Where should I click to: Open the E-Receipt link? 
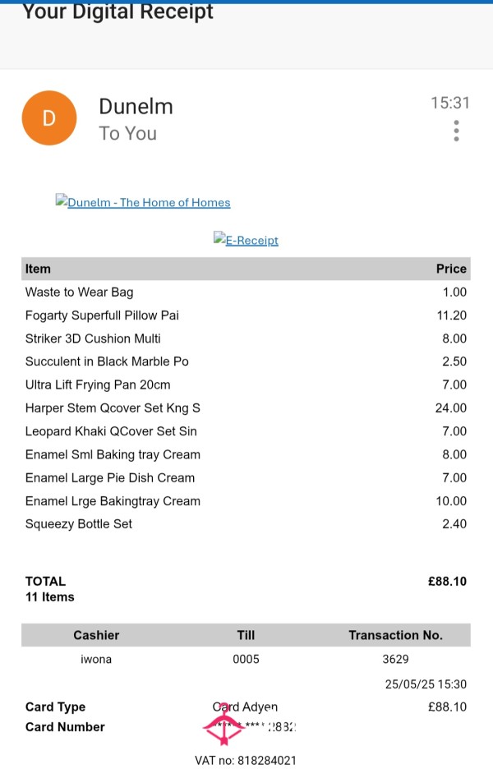pyautogui.click(x=251, y=240)
